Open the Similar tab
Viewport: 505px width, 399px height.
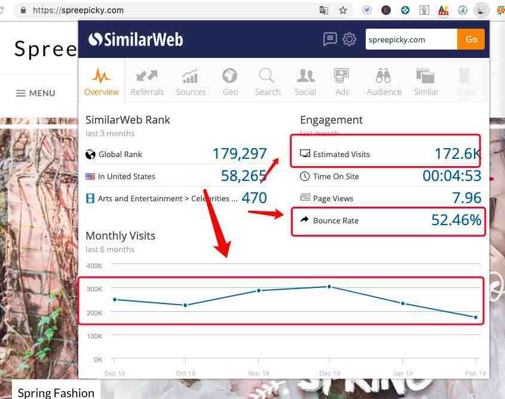[426, 82]
